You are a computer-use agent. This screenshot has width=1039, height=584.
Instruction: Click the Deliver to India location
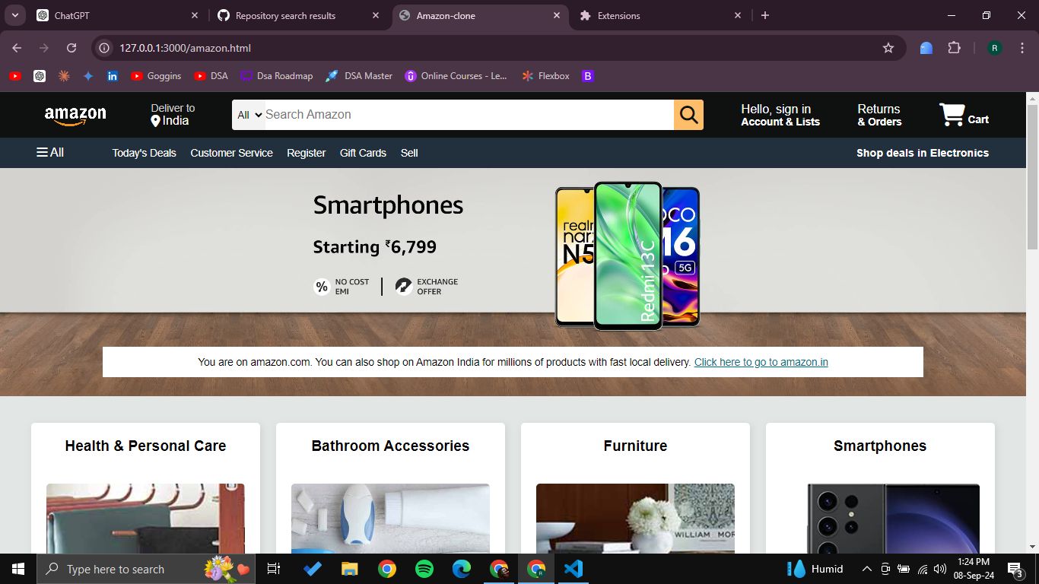(173, 115)
